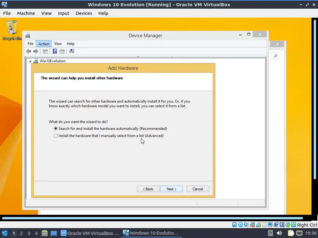Open VirtualBox File menu
The width and height of the screenshot is (318, 238).
[x=7, y=13]
